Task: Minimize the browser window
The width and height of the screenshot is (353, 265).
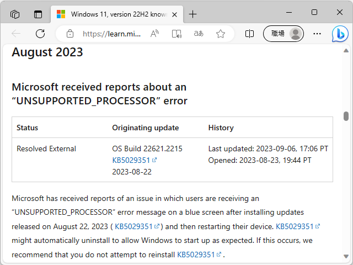Action: tap(289, 12)
